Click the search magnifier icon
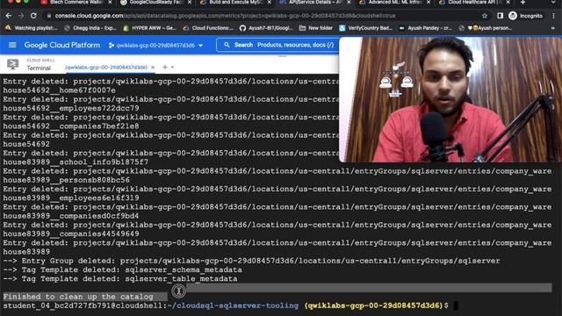The height and width of the screenshot is (316, 562). (227, 45)
